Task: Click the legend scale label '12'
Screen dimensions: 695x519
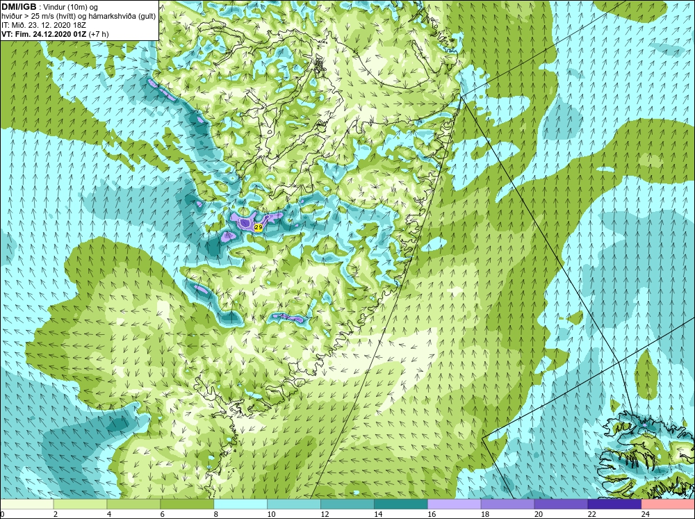Action: pyautogui.click(x=325, y=514)
